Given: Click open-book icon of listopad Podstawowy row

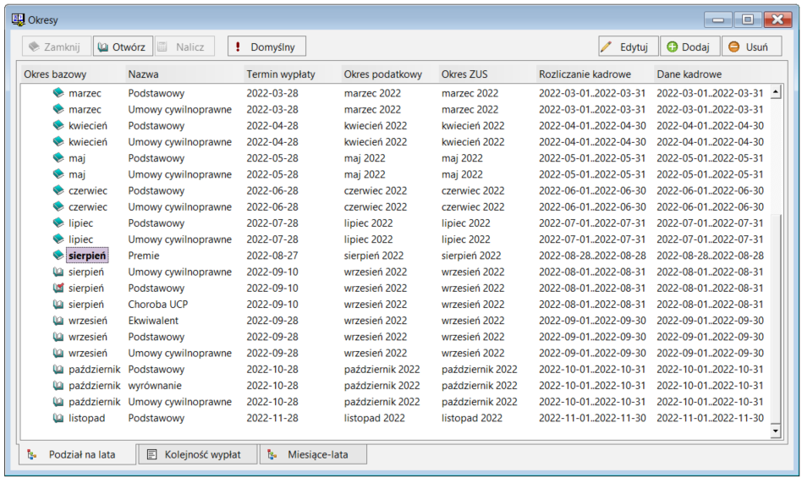Looking at the screenshot, I should (59, 418).
